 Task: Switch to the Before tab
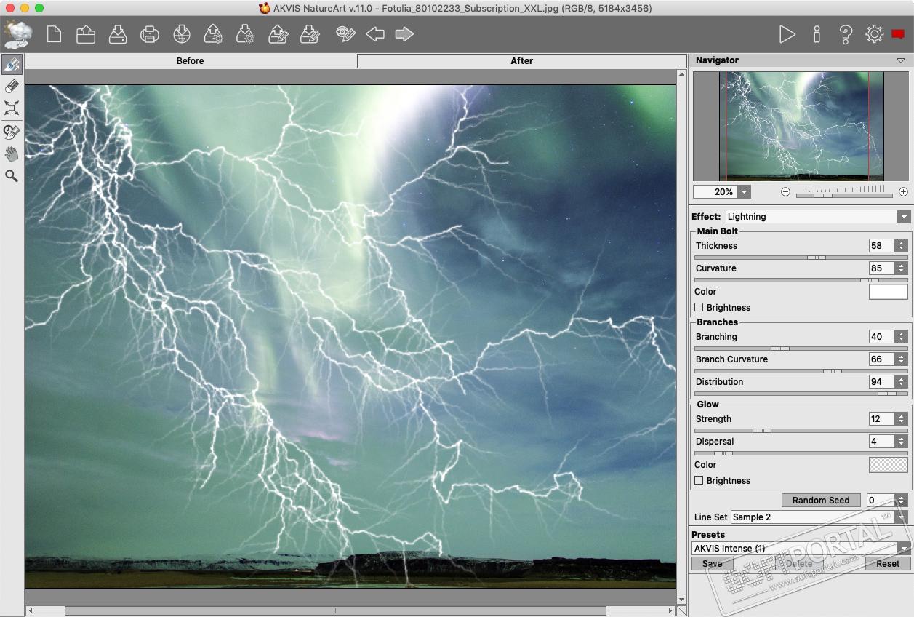[x=191, y=61]
